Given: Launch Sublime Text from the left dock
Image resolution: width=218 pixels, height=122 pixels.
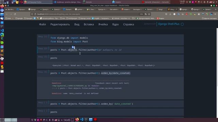Looking at the screenshot, I should tap(2, 51).
